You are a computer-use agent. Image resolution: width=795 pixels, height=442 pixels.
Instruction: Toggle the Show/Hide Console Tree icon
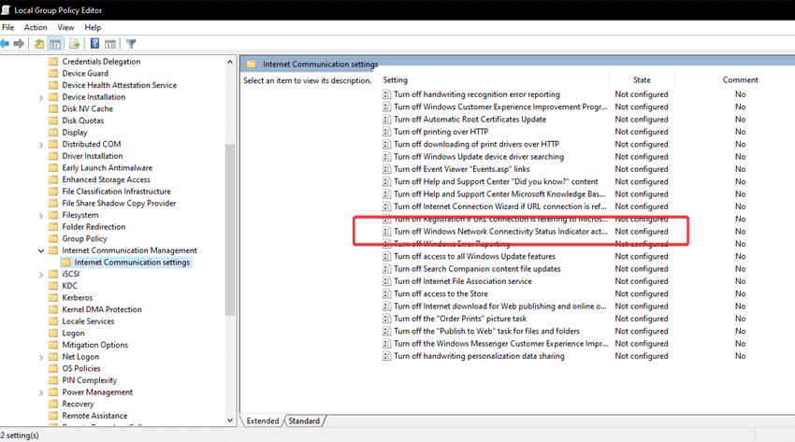click(55, 44)
